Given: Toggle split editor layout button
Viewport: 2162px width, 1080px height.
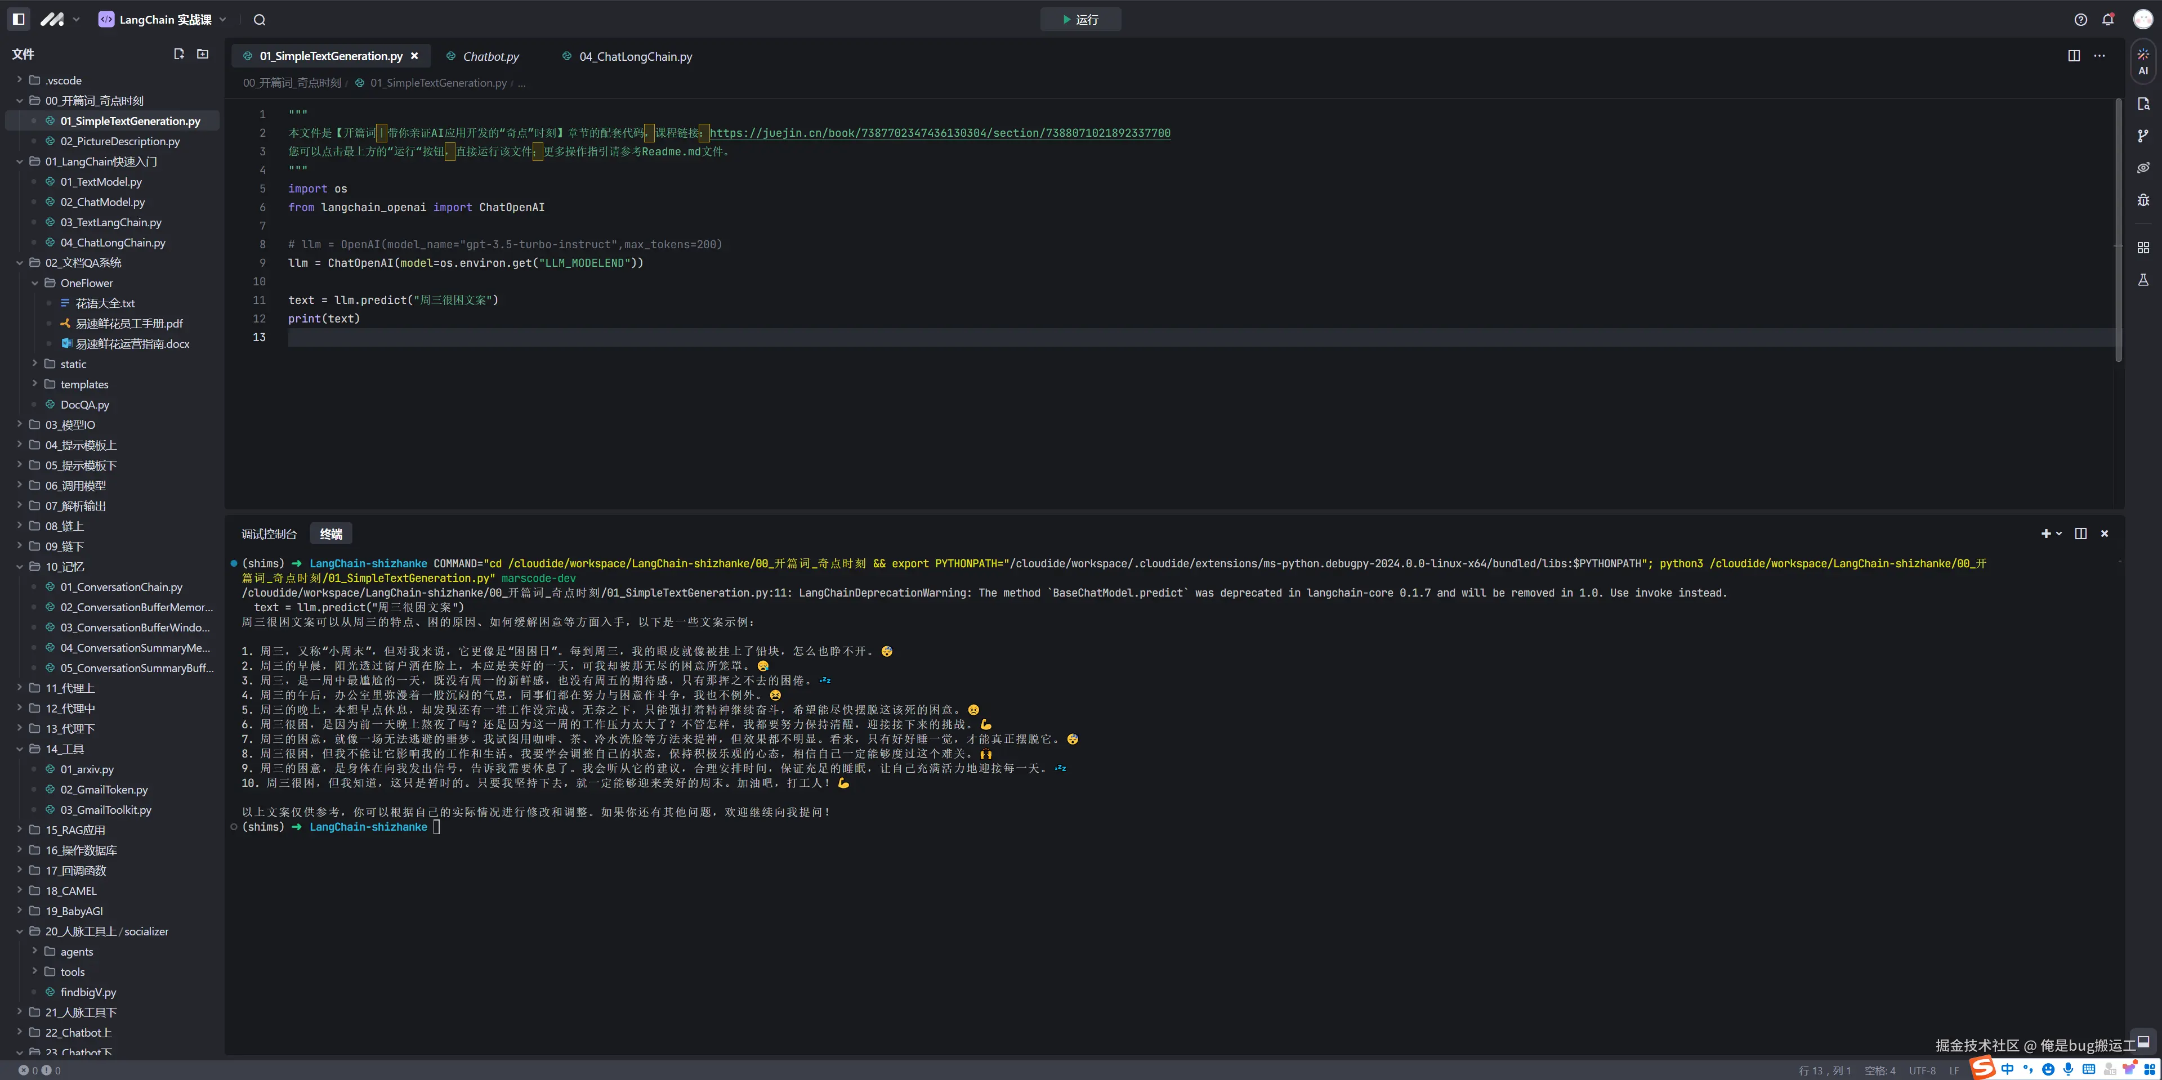Looking at the screenshot, I should click(2073, 55).
